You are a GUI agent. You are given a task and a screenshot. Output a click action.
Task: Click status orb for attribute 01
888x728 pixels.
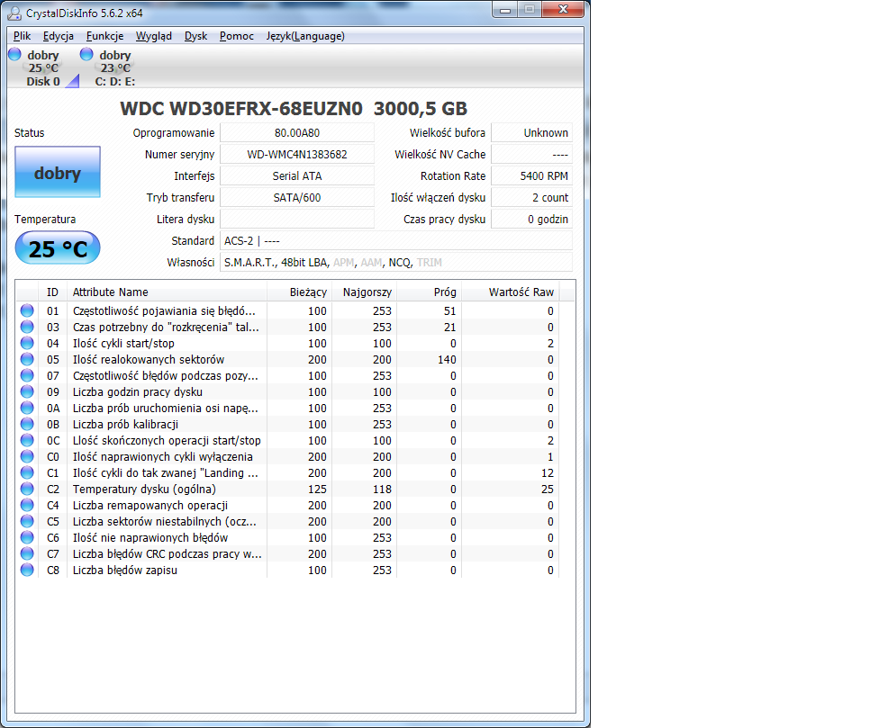pos(27,310)
